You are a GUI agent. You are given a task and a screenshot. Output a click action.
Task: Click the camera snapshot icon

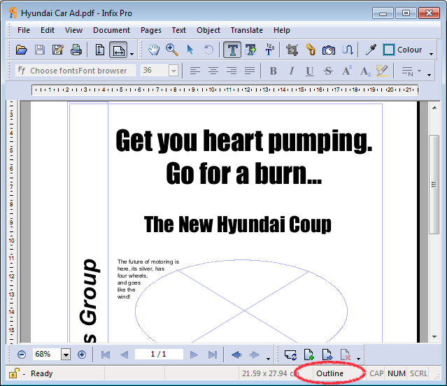coord(329,50)
